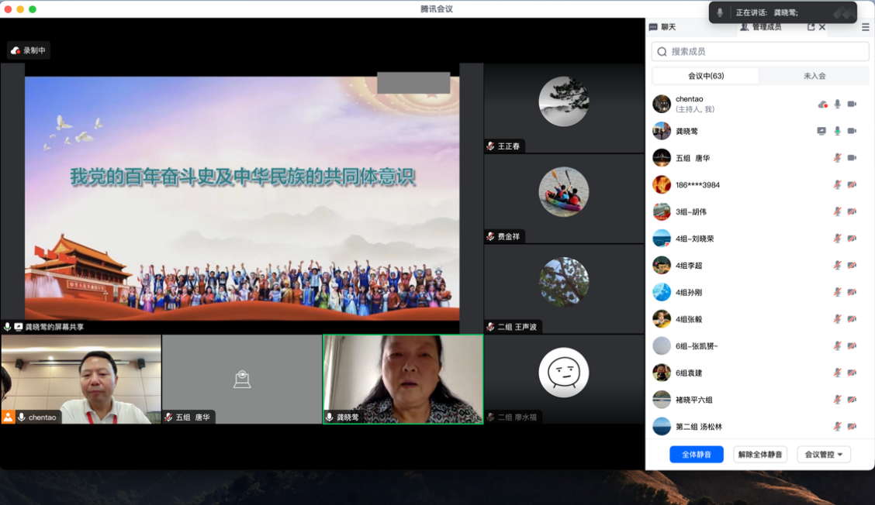The image size is (875, 505).
Task: Click chentao's cloud recording icon
Action: 822,104
